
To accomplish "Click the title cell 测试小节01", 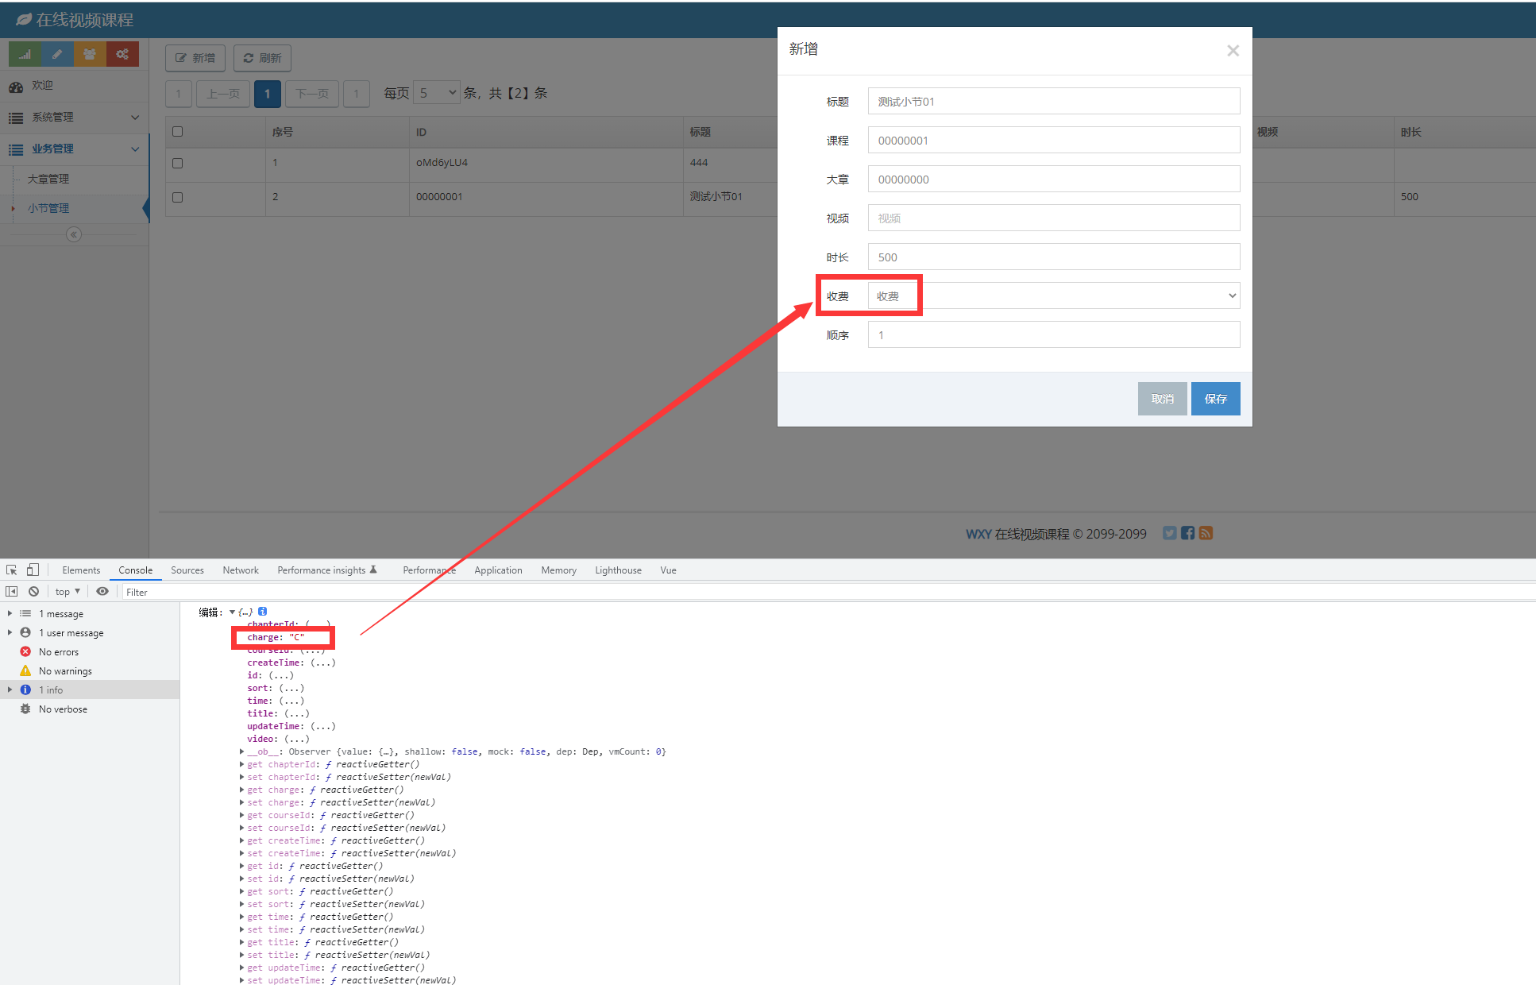I will pyautogui.click(x=716, y=197).
